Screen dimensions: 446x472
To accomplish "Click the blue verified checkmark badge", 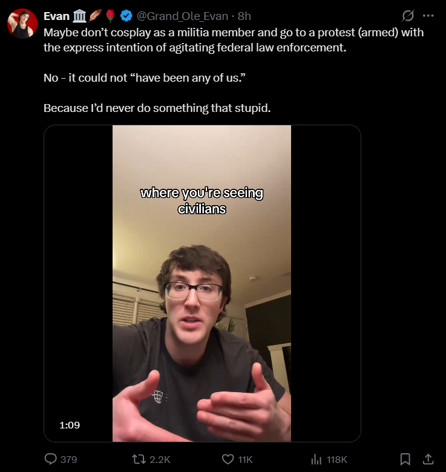I will point(126,16).
